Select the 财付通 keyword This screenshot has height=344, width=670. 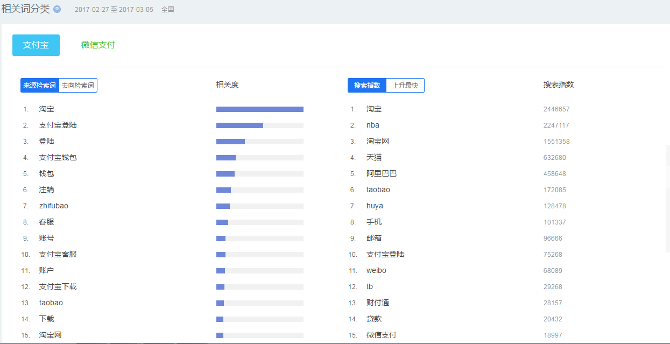point(378,303)
